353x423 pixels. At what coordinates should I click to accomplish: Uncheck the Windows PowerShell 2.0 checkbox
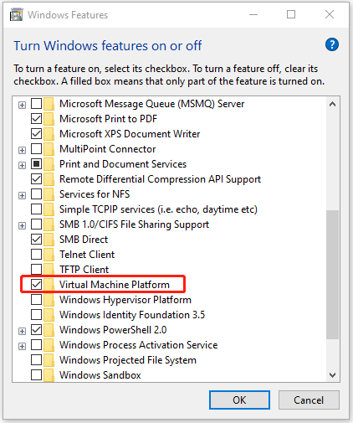pyautogui.click(x=36, y=330)
